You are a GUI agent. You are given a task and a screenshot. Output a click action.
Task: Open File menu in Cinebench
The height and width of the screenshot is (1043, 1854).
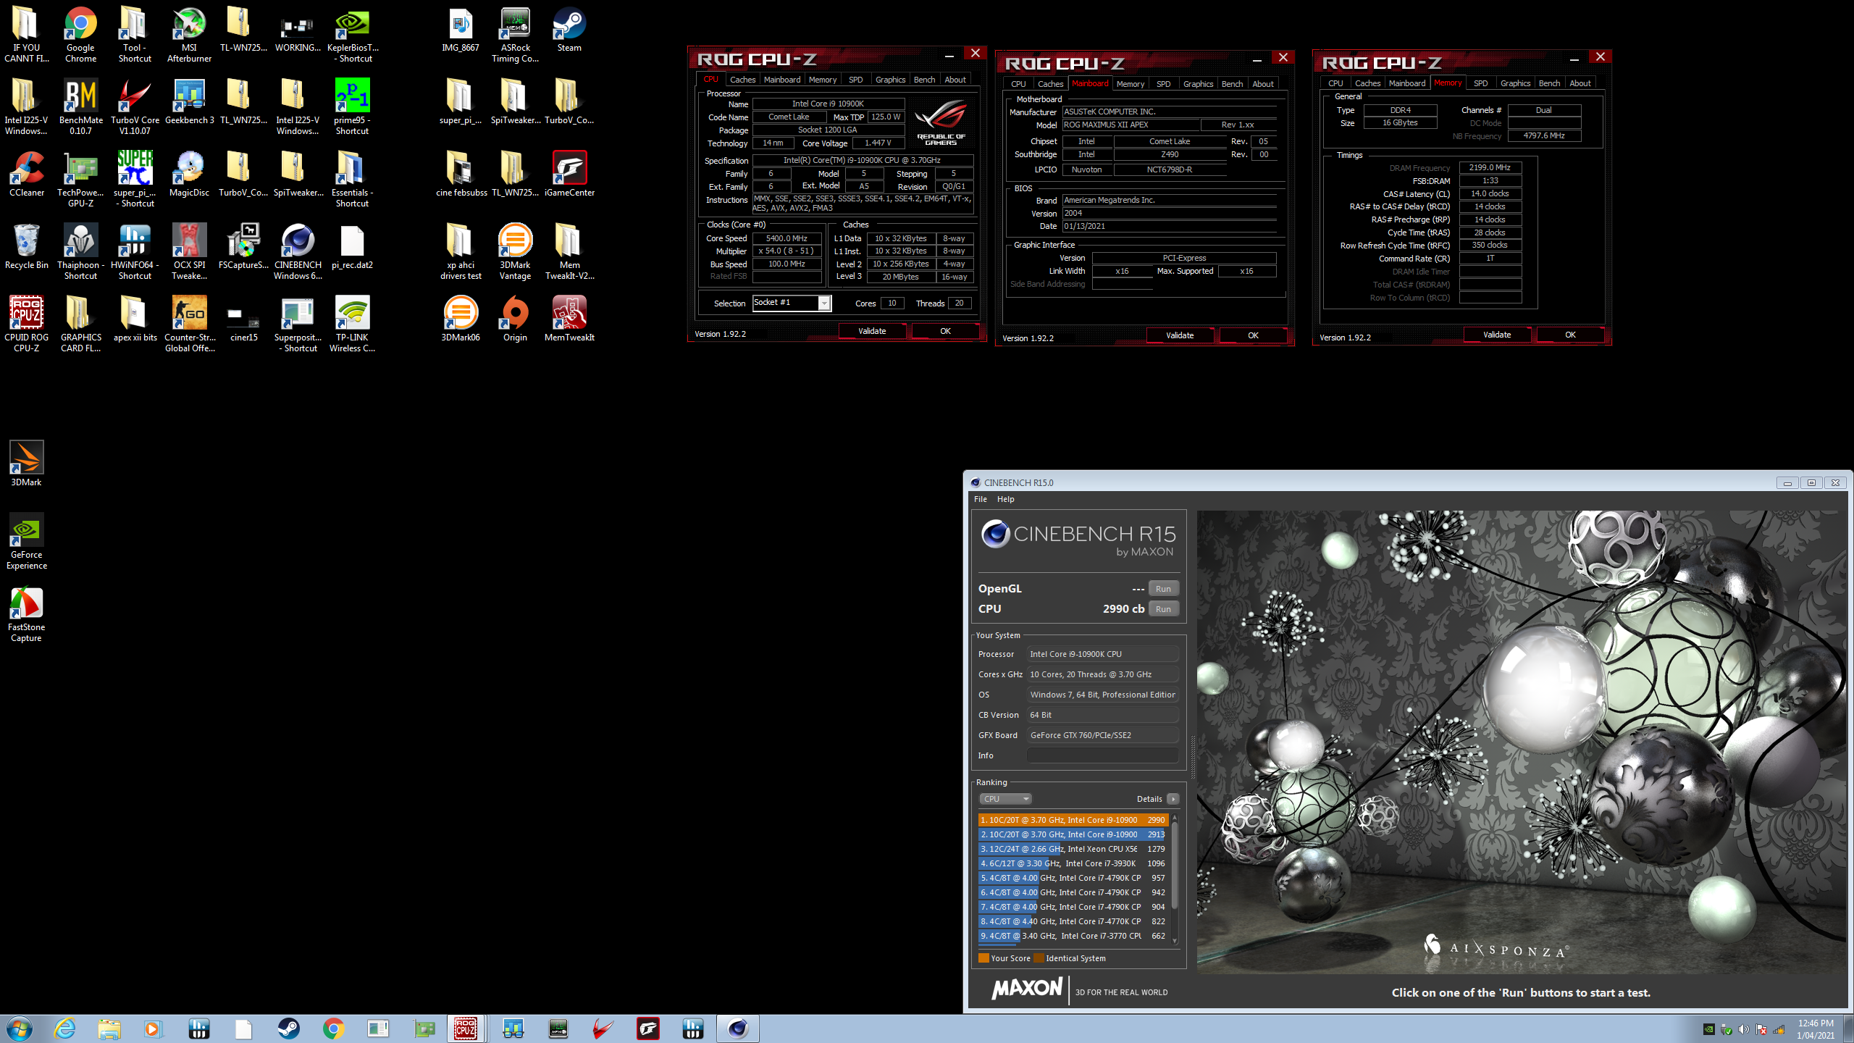(981, 499)
